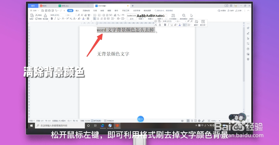The width and height of the screenshot is (279, 145).
Task: Decrease font size with A- ribbon icon
Action: coord(82,15)
